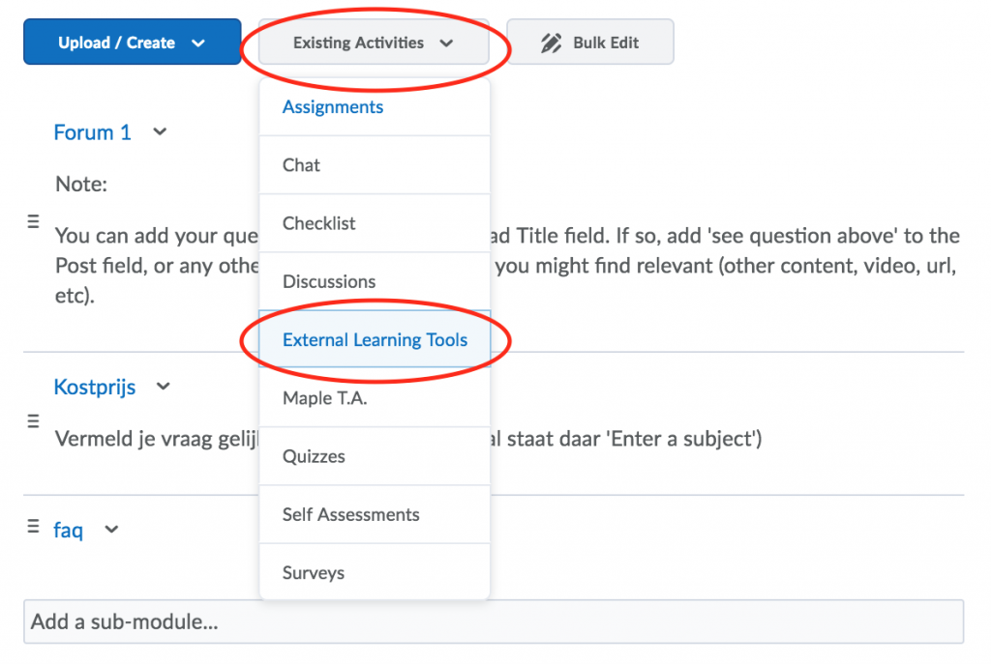Viewport: 991px width, 664px height.
Task: Open the Existing Activities dropdown
Action: [x=374, y=43]
